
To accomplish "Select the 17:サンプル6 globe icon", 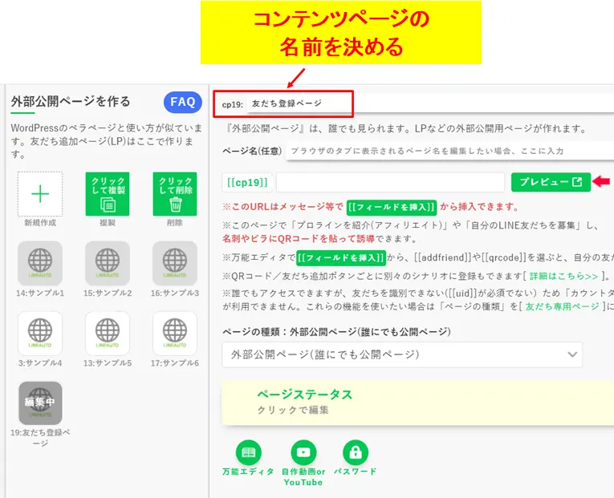I will click(x=175, y=334).
